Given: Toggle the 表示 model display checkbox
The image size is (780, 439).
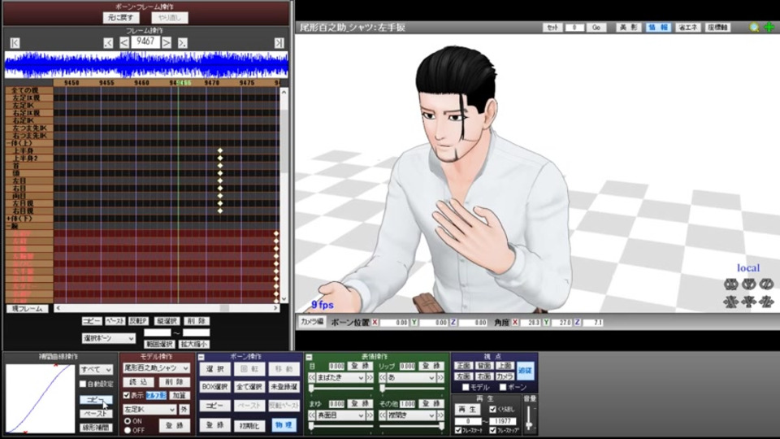Looking at the screenshot, I should click(127, 396).
